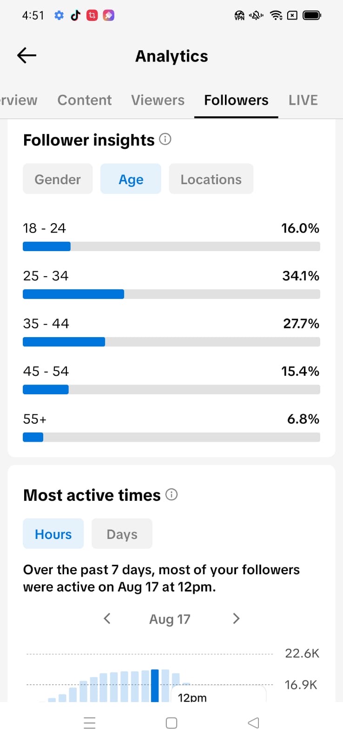Tap the highlighted 12pm chart bar
This screenshot has width=343, height=744.
(x=155, y=685)
